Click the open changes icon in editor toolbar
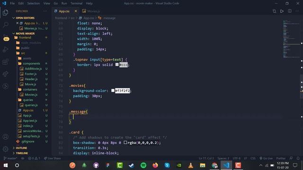Viewport: 303px width, 170px height. coord(275,11)
